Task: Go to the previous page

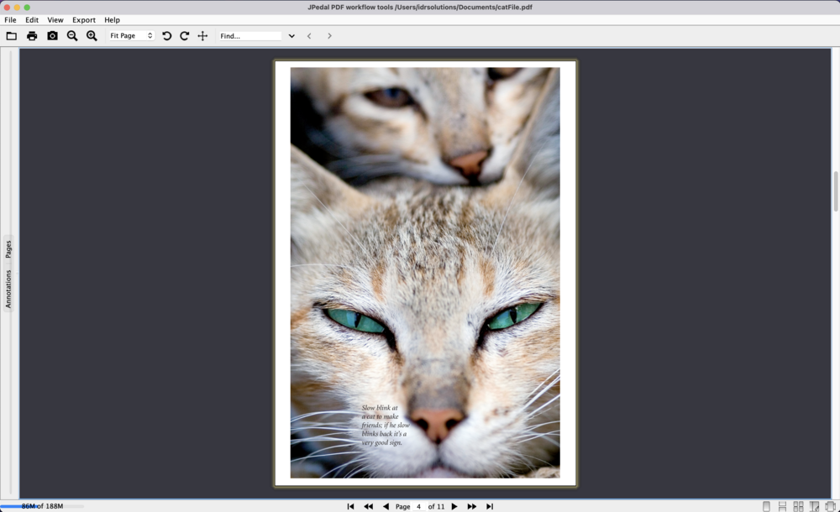Action: coord(385,506)
